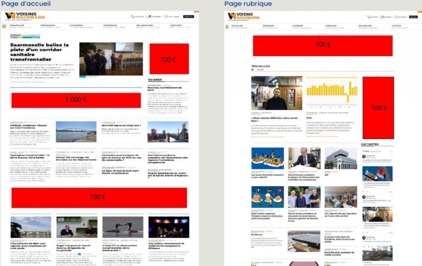422x266 pixels.
Task: Click the conference photo beside Saarmoselle headline
Action: coord(111,59)
